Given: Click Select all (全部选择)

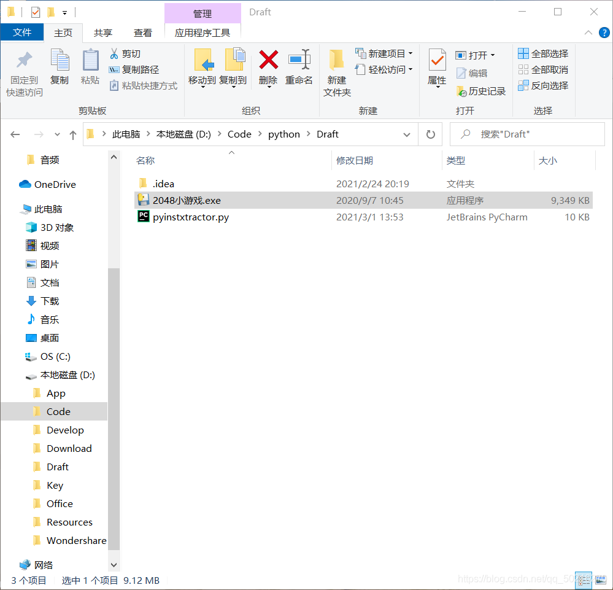Looking at the screenshot, I should pyautogui.click(x=543, y=53).
